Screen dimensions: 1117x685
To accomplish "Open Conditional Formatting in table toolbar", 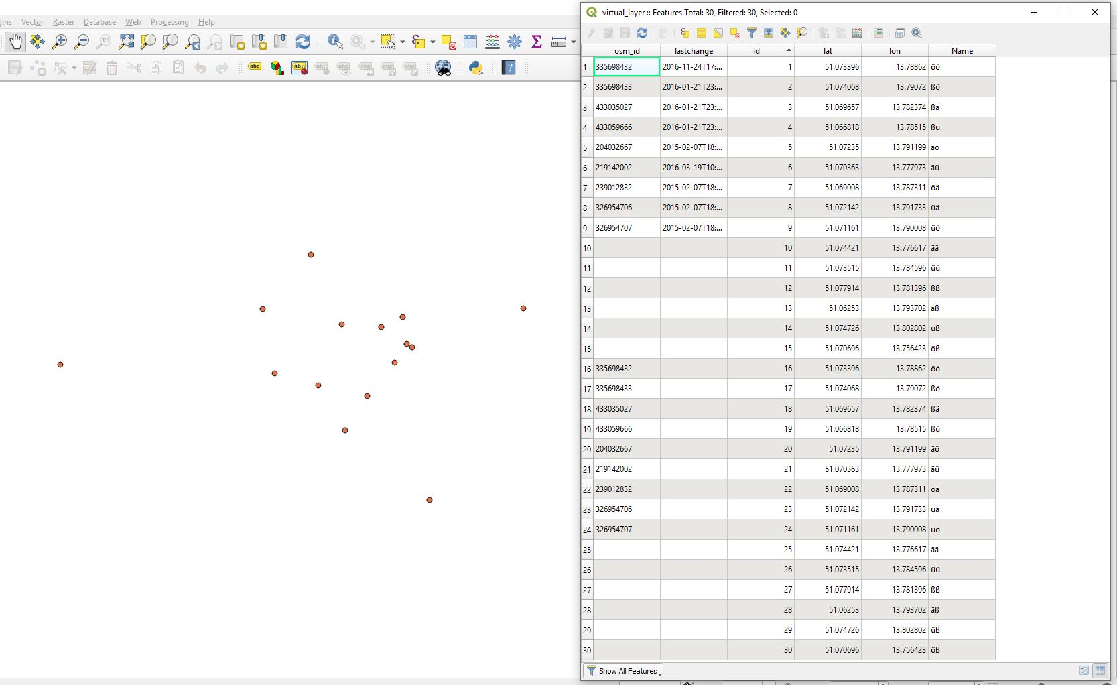I will [x=878, y=33].
